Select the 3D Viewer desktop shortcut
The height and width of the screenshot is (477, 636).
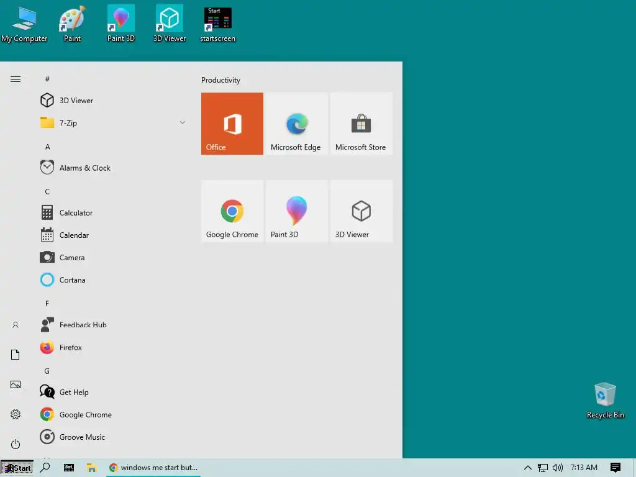170,24
